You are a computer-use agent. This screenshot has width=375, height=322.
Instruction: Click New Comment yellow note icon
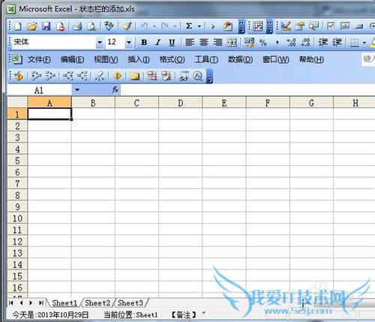(134, 76)
